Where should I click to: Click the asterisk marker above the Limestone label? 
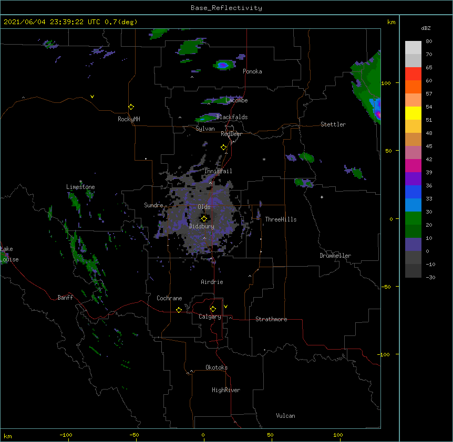coord(80,182)
